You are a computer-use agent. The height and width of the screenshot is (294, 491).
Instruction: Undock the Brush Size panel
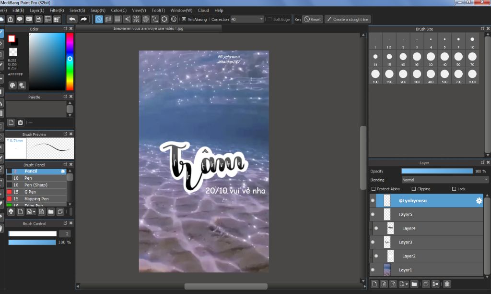(x=482, y=28)
